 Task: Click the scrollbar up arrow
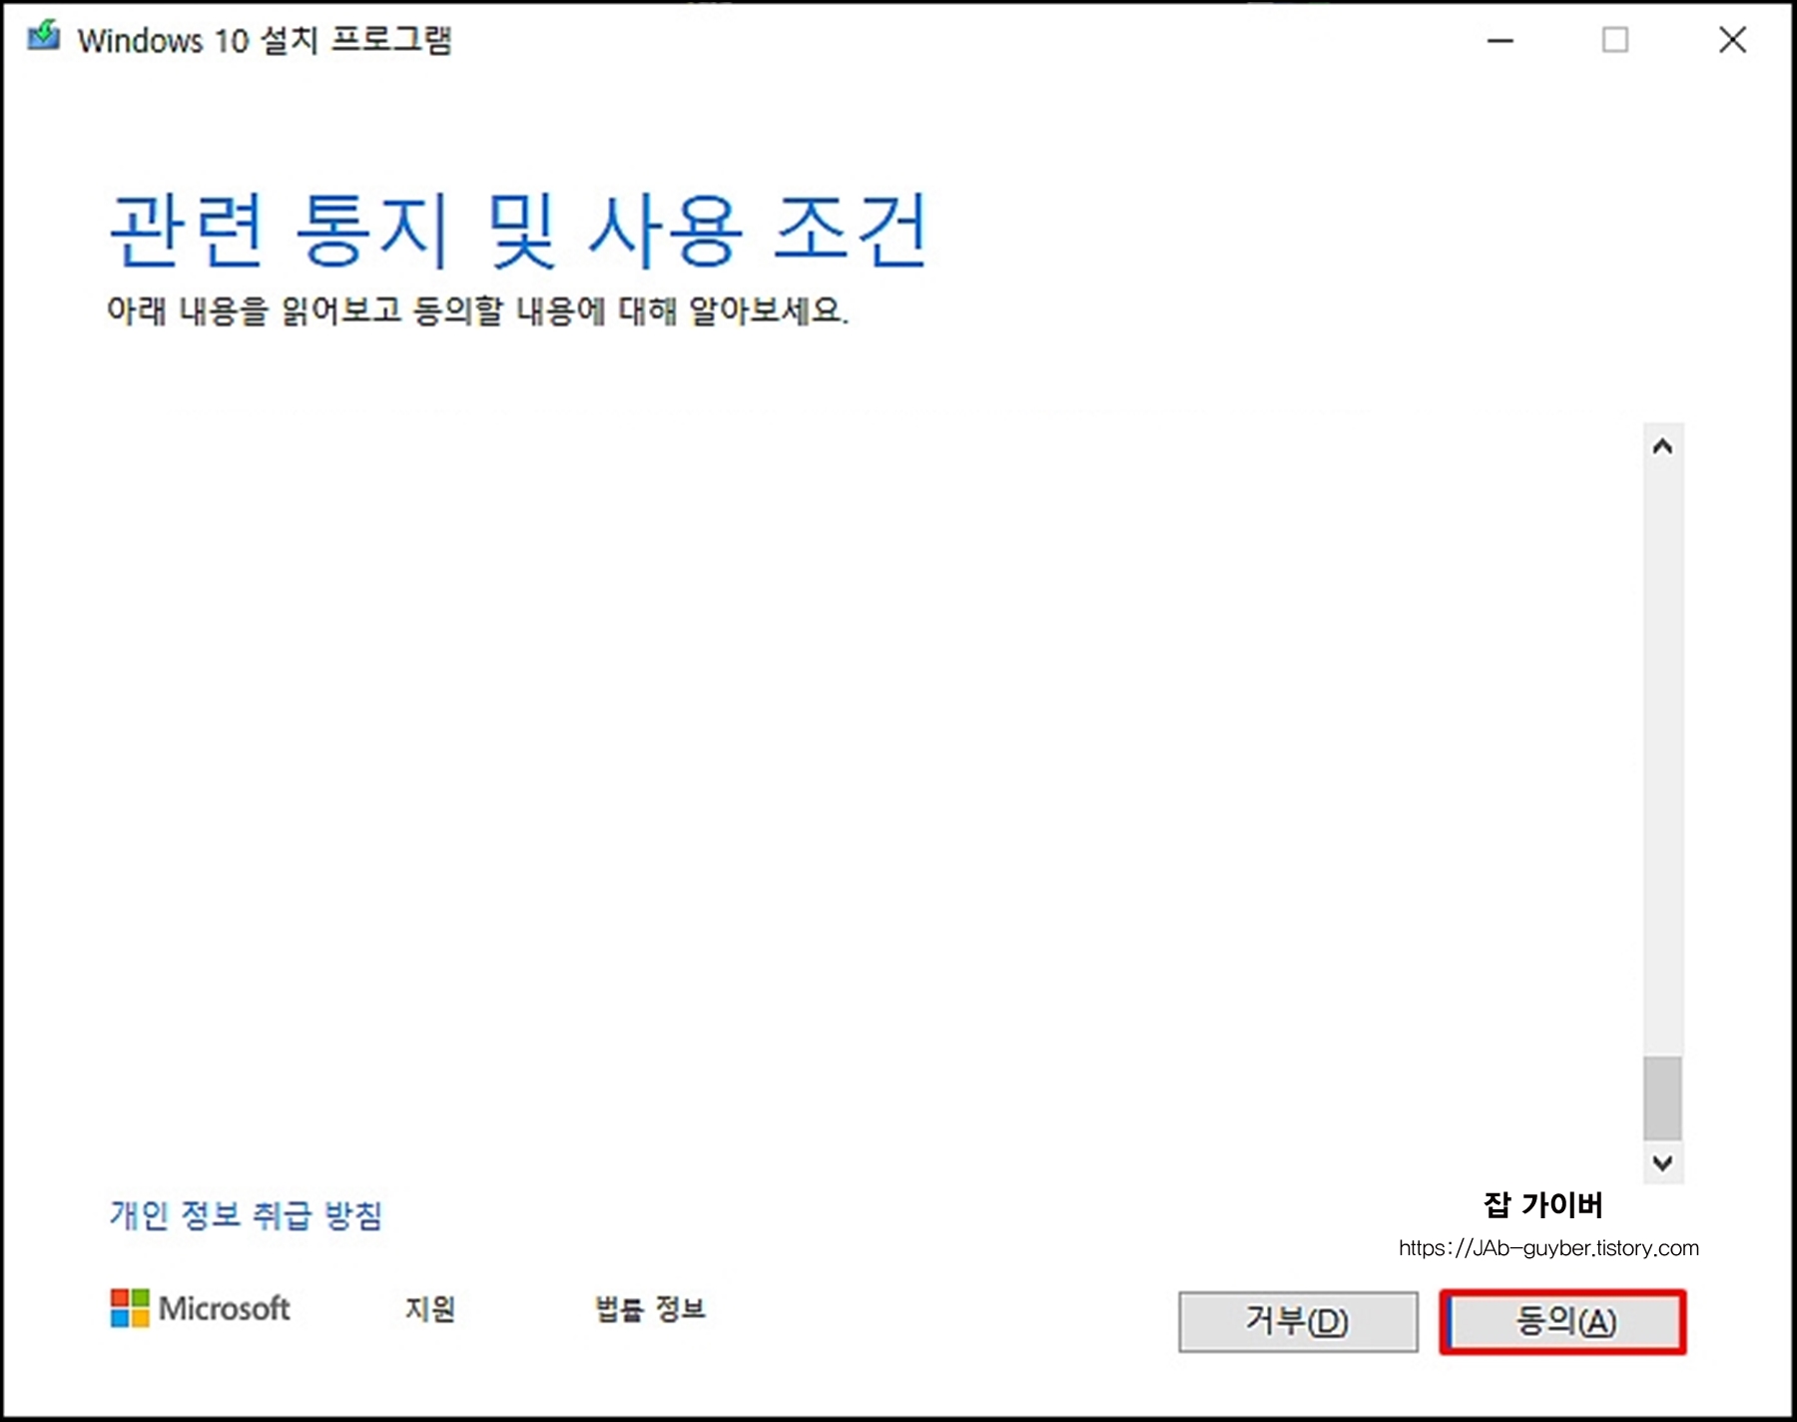(x=1662, y=446)
